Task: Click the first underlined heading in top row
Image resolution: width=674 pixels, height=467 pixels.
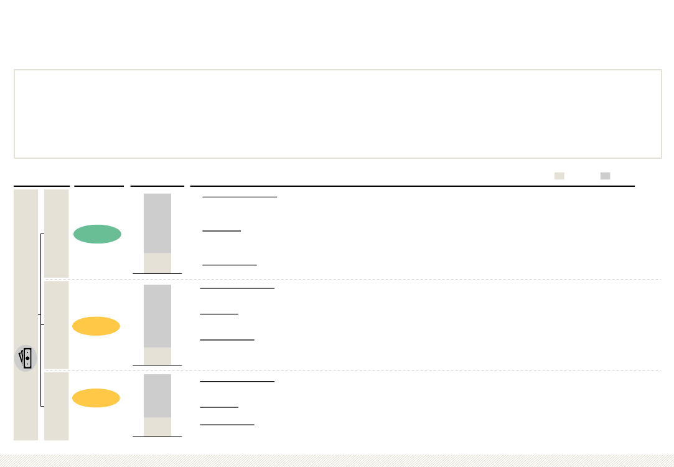Action: point(240,197)
